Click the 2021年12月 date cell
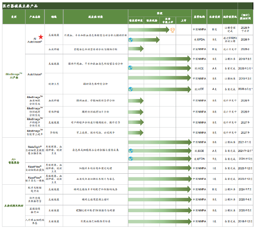The height and width of the screenshot is (228, 255). click(x=245, y=151)
